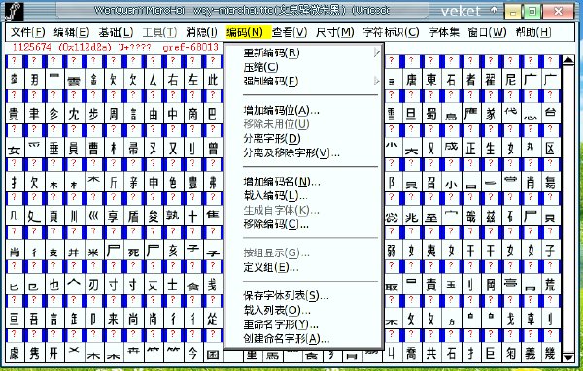This screenshot has height=371, width=583.
Task: Select the 兆 glyph cell
Action: tap(411, 217)
